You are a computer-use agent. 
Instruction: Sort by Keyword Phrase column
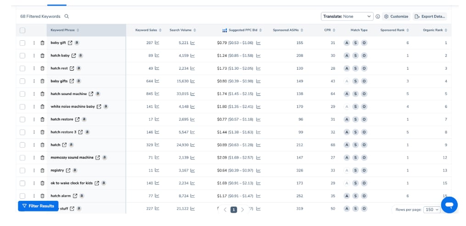click(x=65, y=30)
